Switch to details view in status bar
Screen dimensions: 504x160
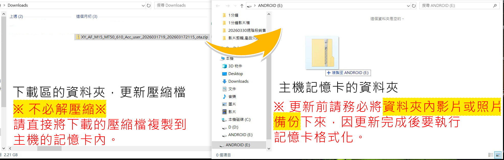click(490, 155)
